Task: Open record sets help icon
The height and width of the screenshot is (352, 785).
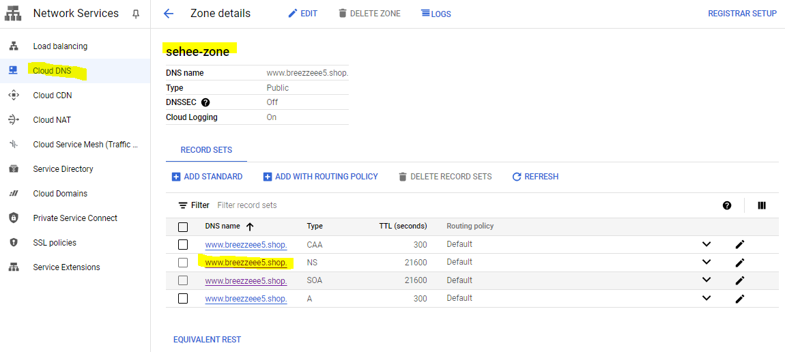Action: 727,205
